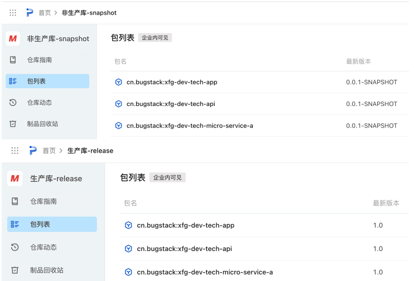The height and width of the screenshot is (281, 414).
Task: Select 包列表 in the snapshot sidebar
Action: coord(48,81)
